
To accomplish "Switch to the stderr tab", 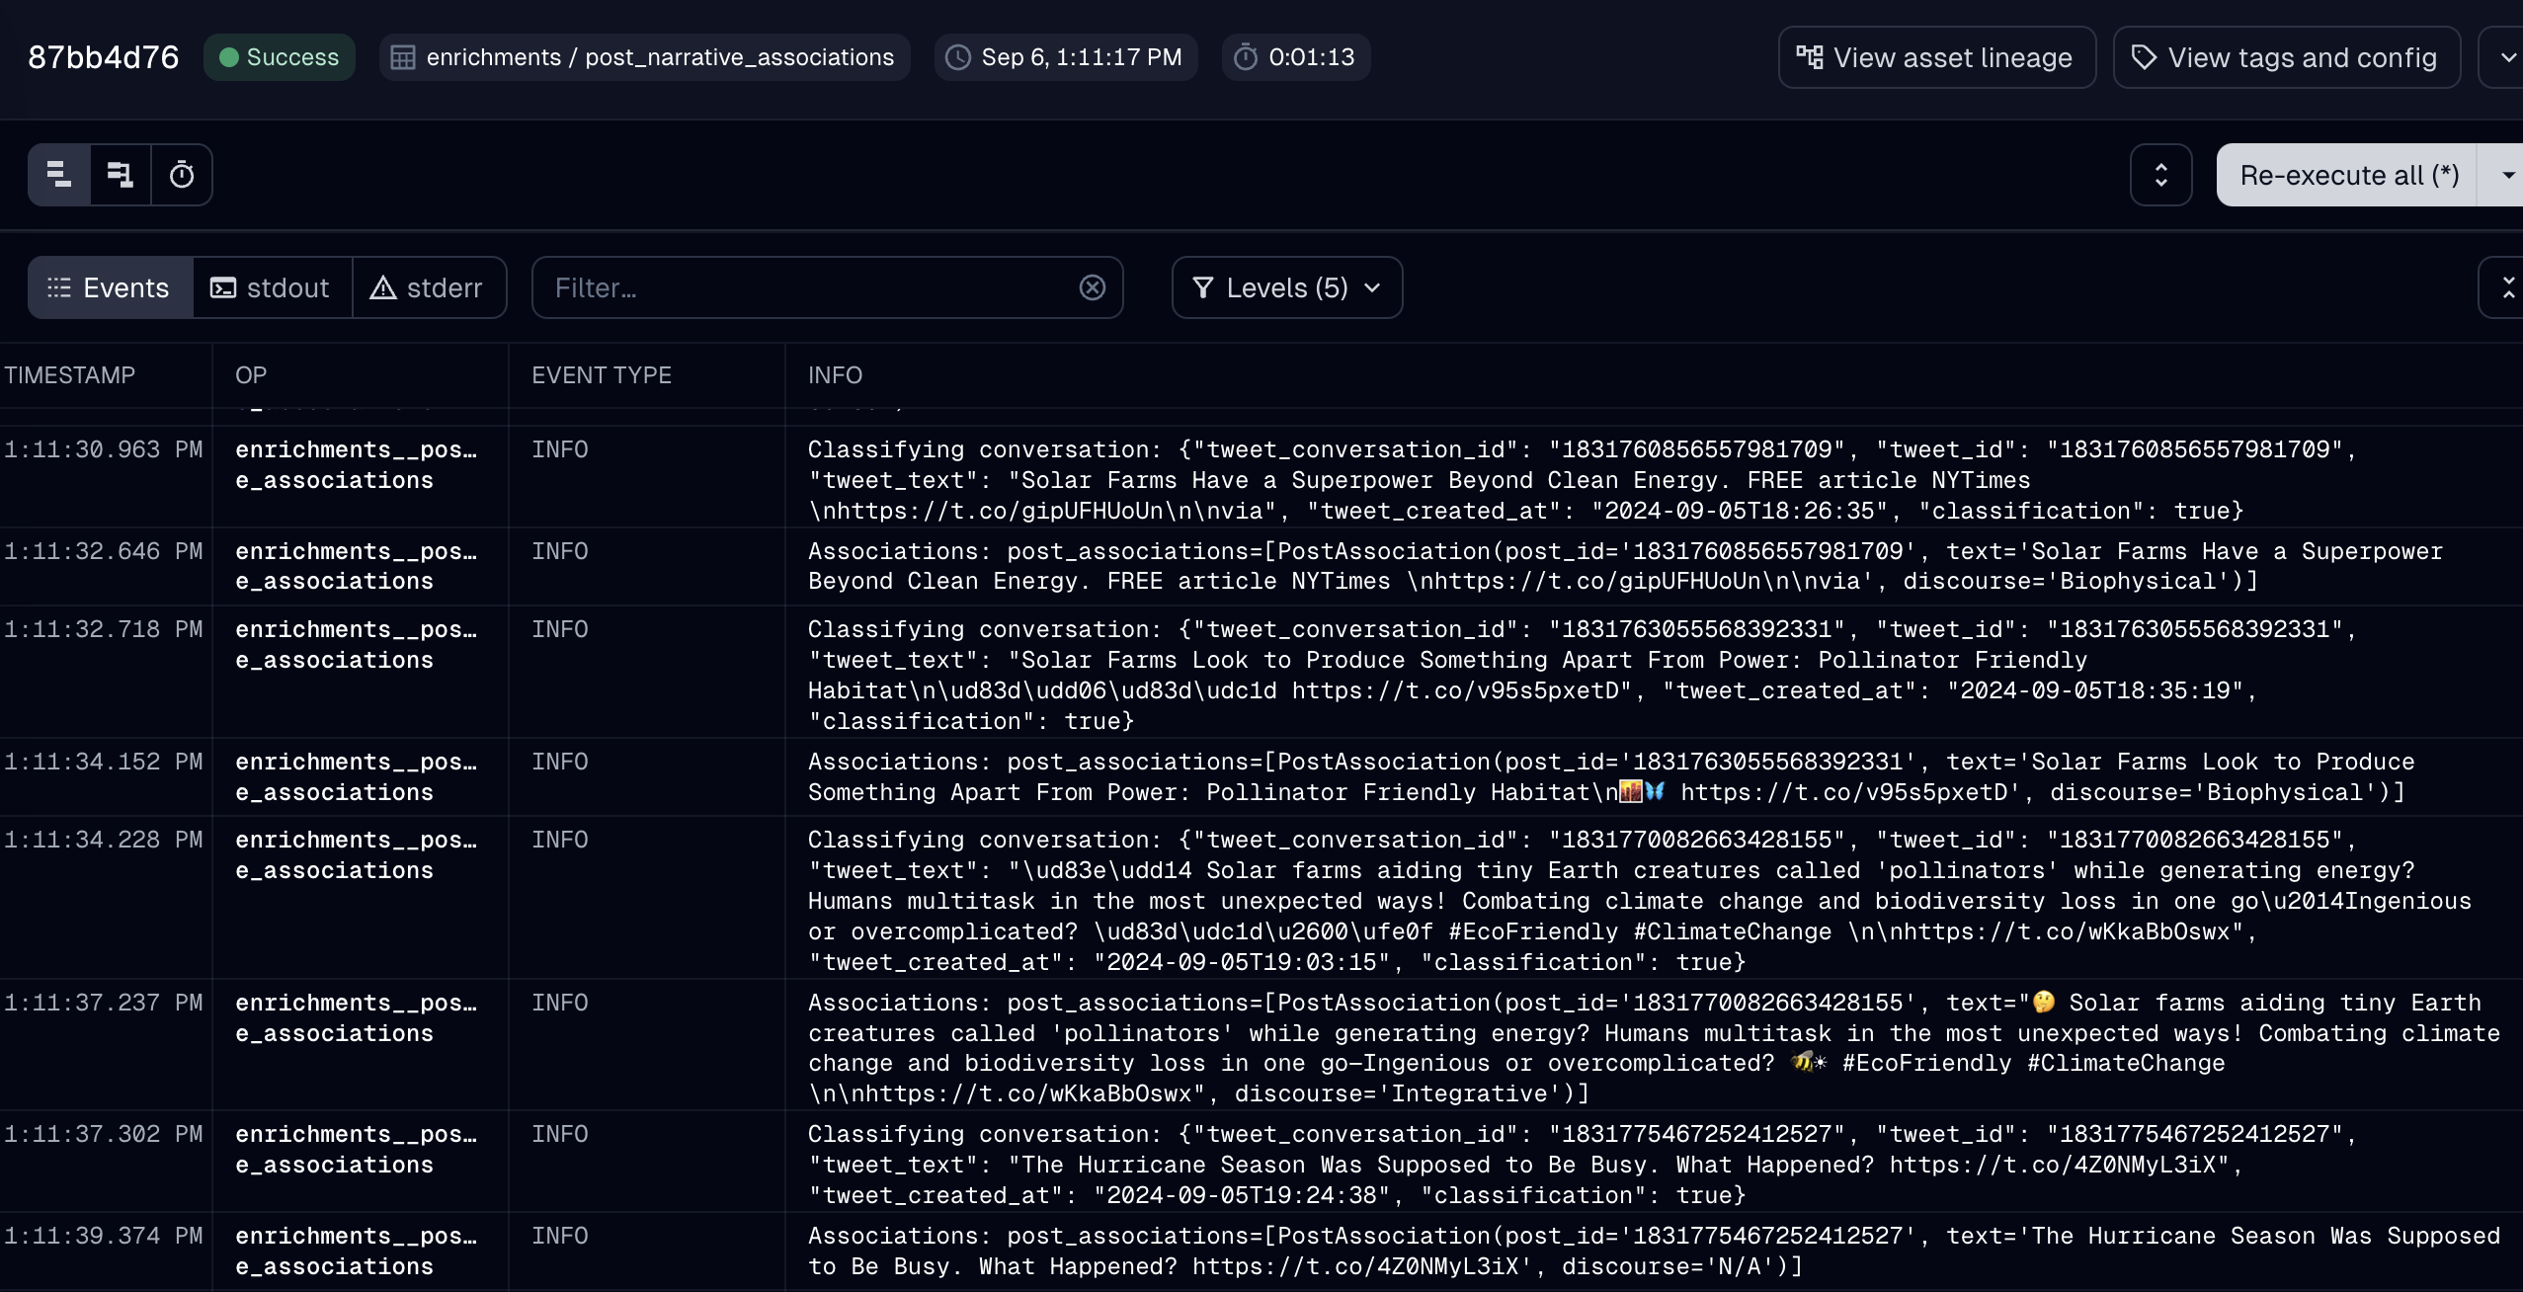I will coord(427,287).
